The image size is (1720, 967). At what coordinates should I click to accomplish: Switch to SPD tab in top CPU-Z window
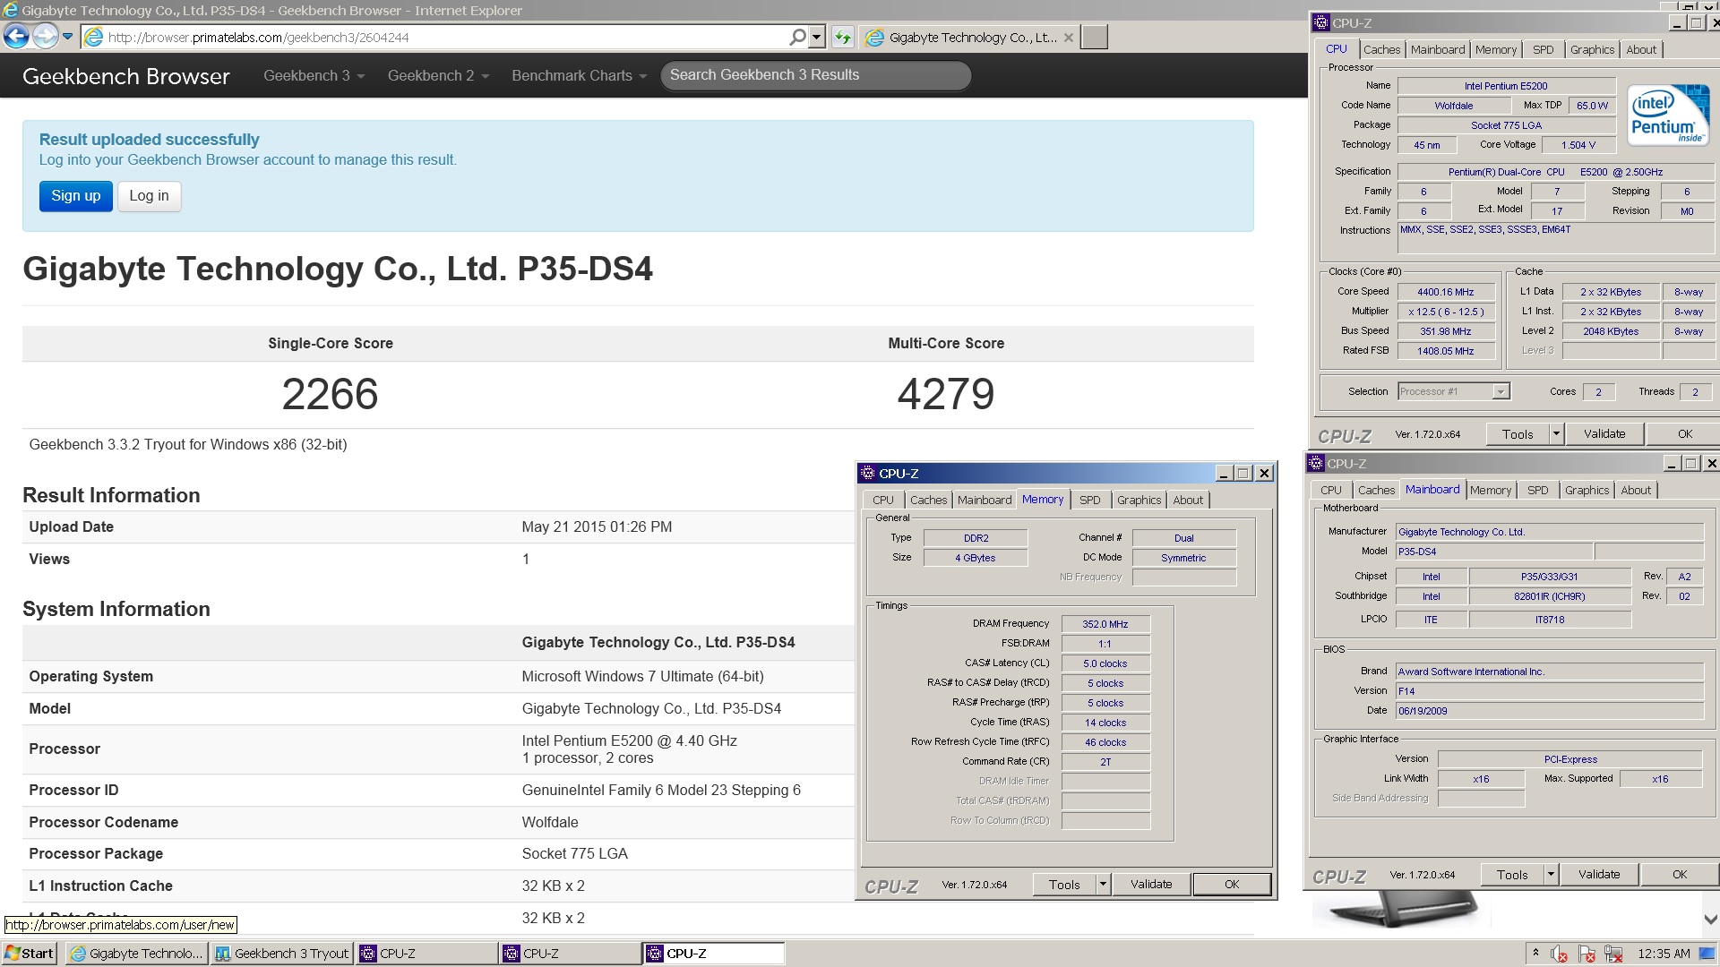tap(1543, 50)
